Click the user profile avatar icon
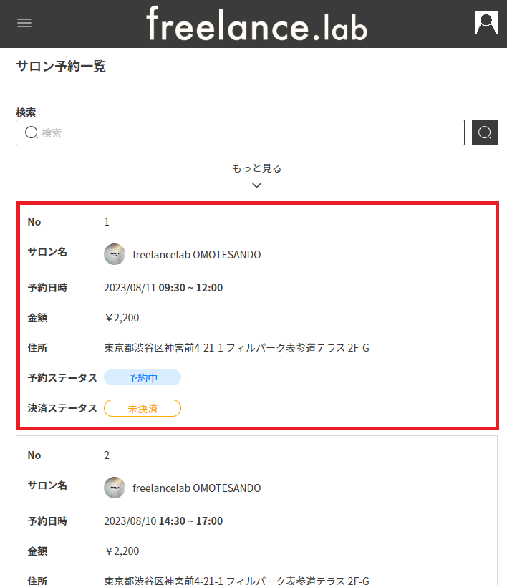507x585 pixels. [486, 23]
